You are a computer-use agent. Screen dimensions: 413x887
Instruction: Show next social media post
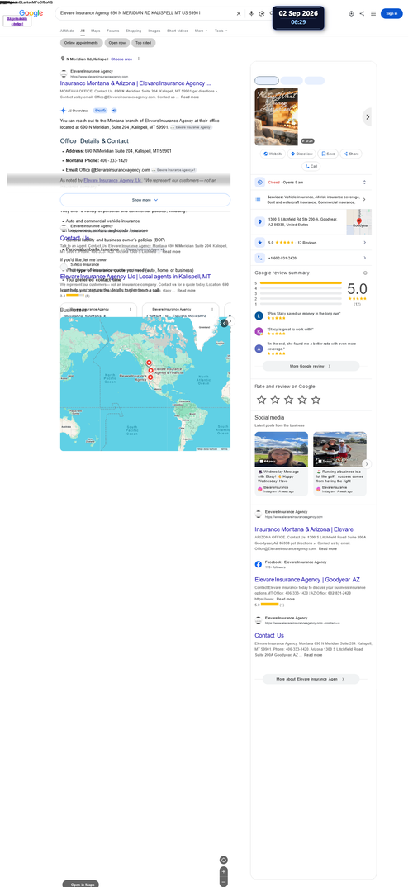click(367, 464)
